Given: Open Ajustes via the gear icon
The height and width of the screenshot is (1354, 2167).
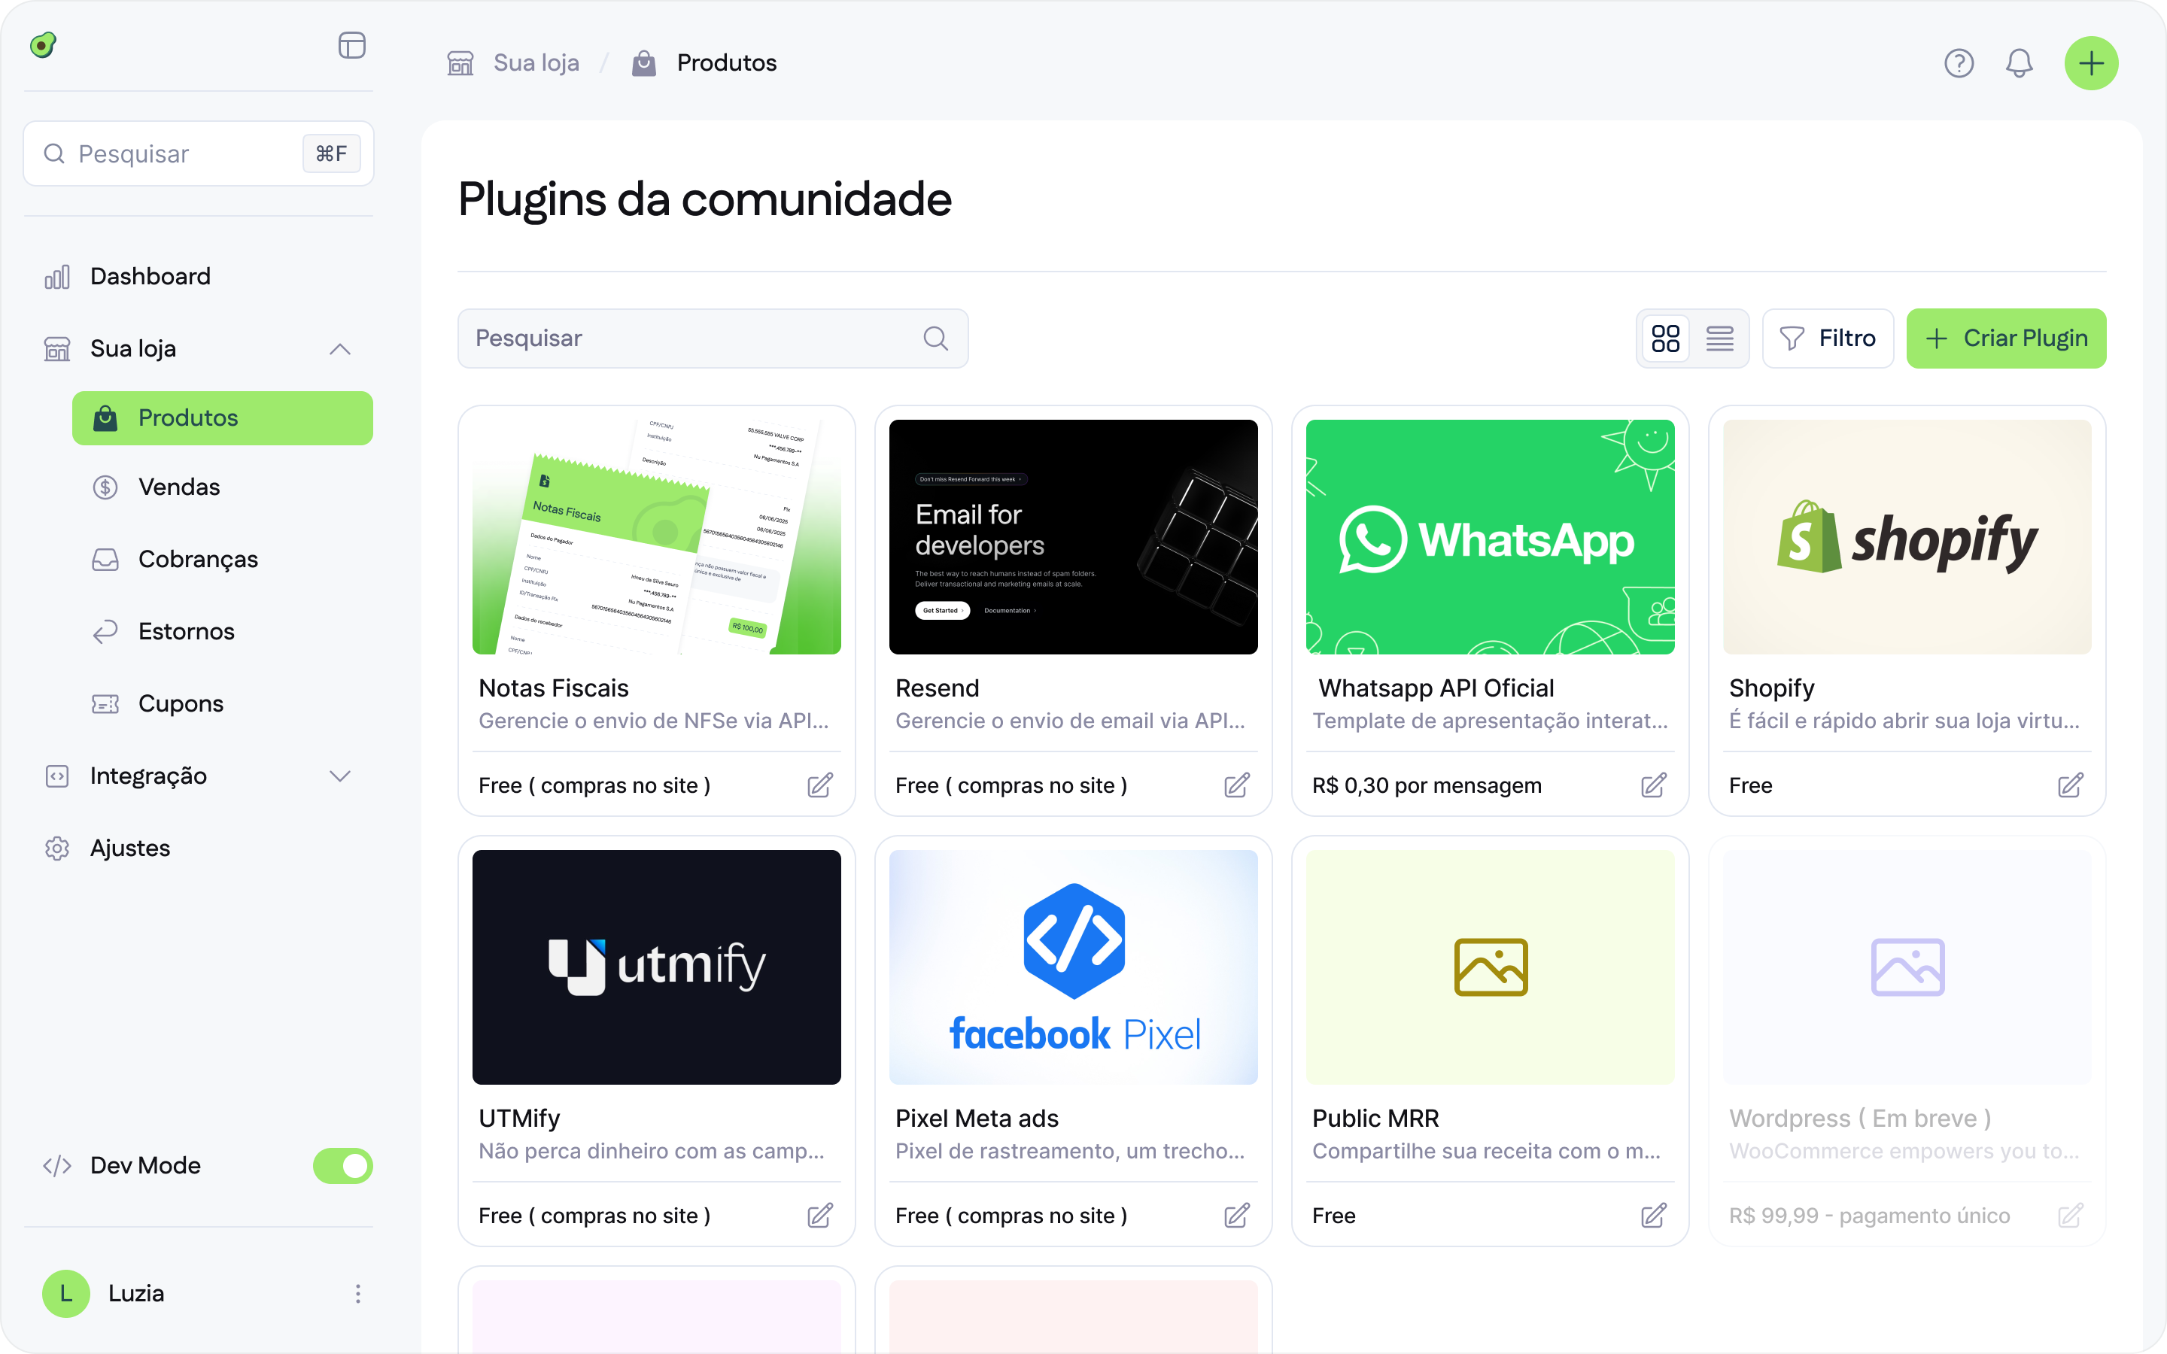Looking at the screenshot, I should pos(57,847).
